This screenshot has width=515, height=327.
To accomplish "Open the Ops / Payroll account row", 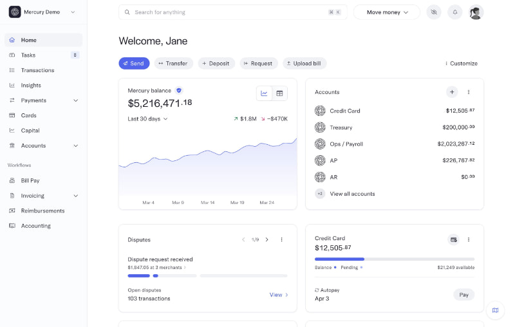I will (x=395, y=144).
